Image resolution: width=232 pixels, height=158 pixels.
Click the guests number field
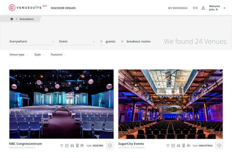pos(102,42)
